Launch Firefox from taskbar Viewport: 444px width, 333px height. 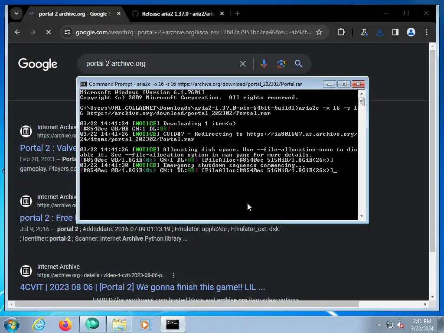pyautogui.click(x=65, y=324)
